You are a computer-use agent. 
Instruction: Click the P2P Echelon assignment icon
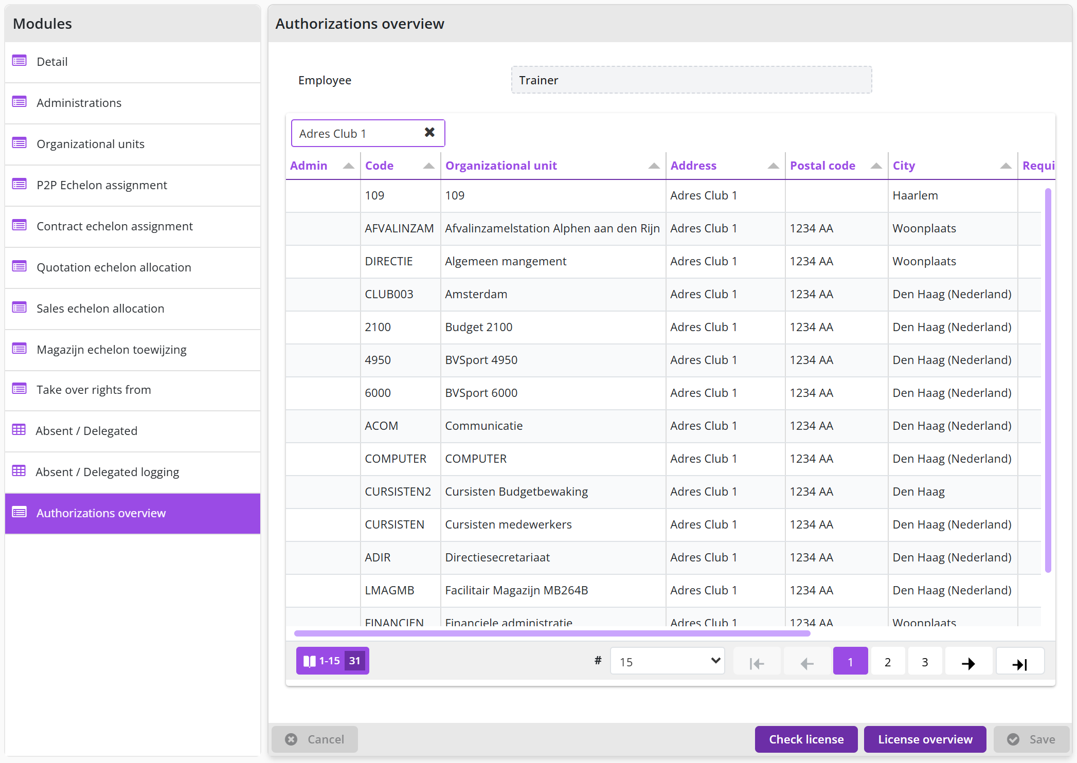(x=20, y=185)
